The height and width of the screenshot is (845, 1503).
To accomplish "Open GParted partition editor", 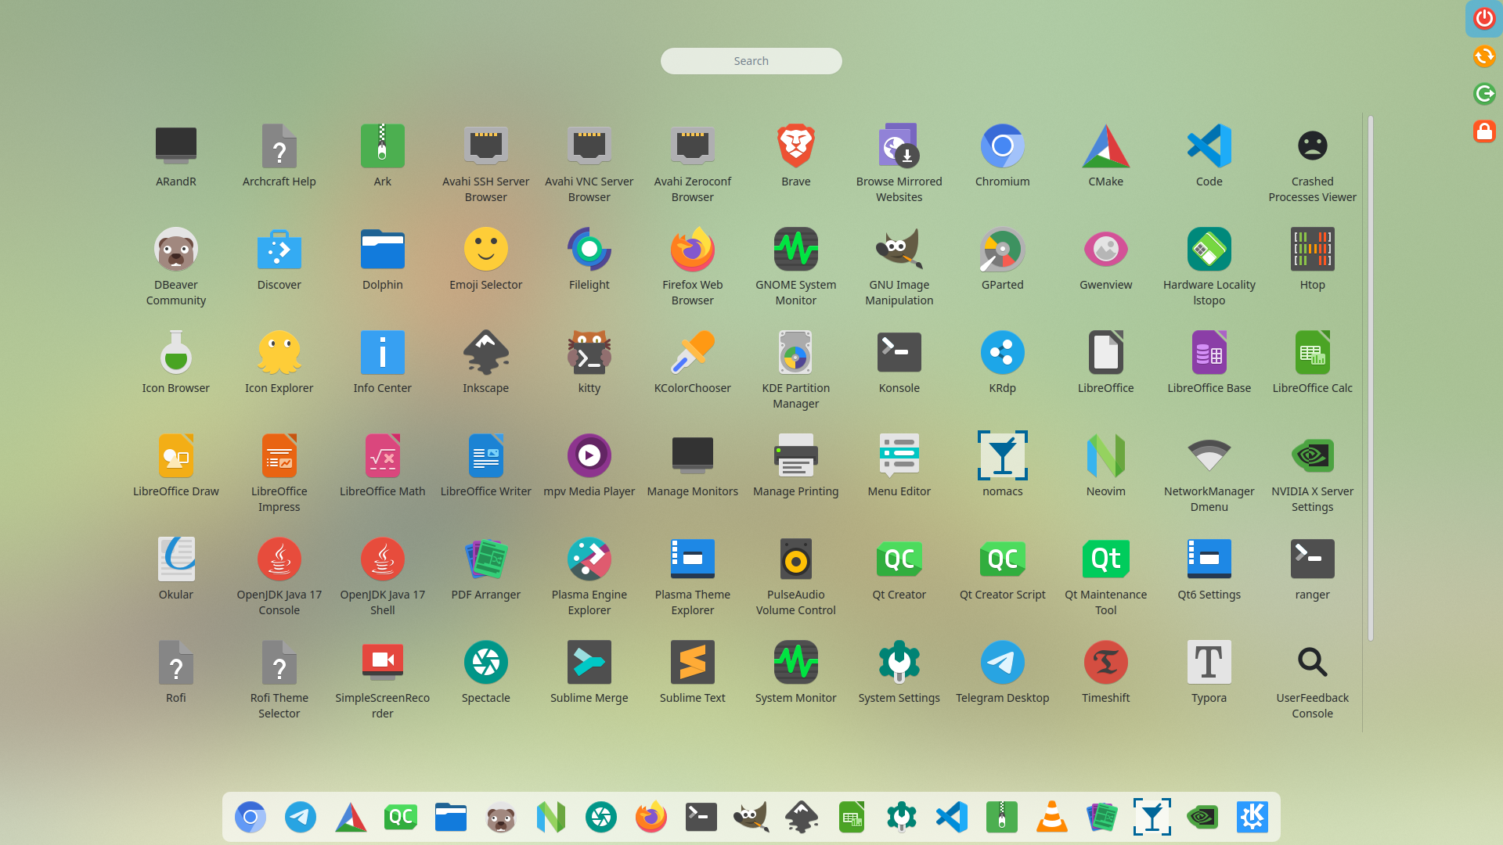I will (x=1002, y=260).
